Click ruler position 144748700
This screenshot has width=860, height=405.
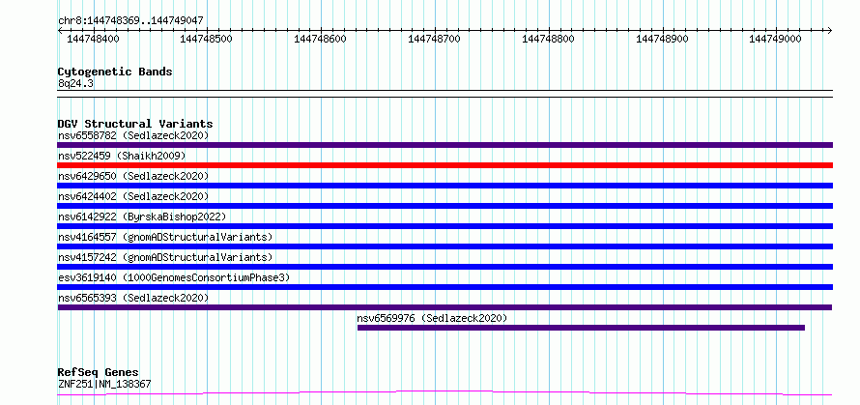435,39
